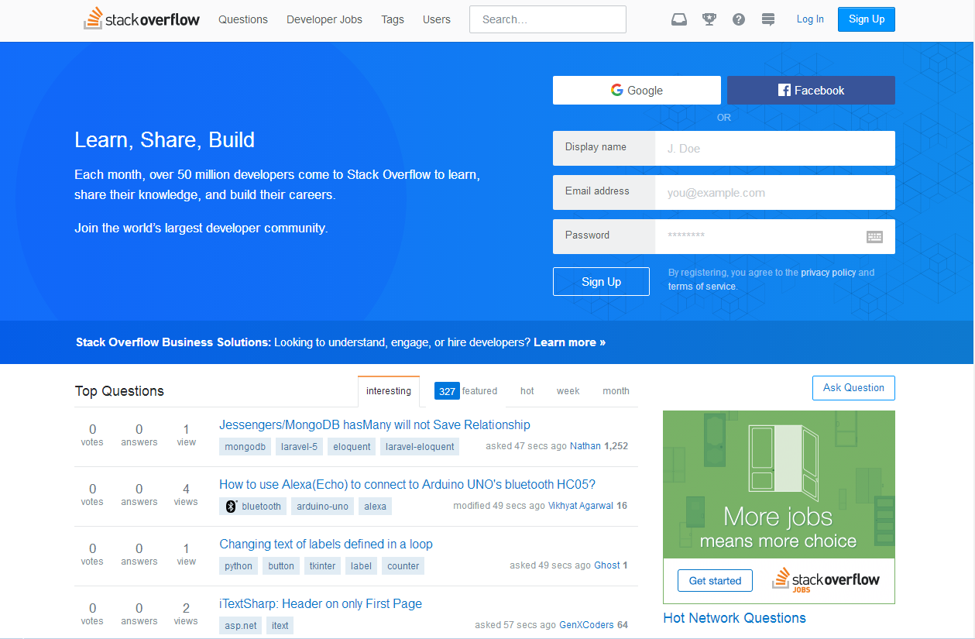Click the More jobs advertisement image

coord(779,484)
